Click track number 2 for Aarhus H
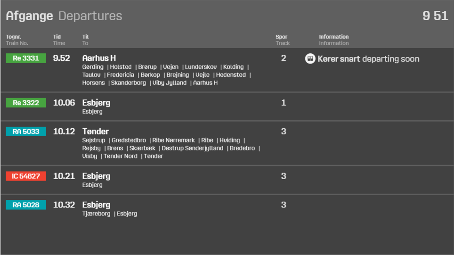This screenshot has height=255, width=454. pos(284,58)
